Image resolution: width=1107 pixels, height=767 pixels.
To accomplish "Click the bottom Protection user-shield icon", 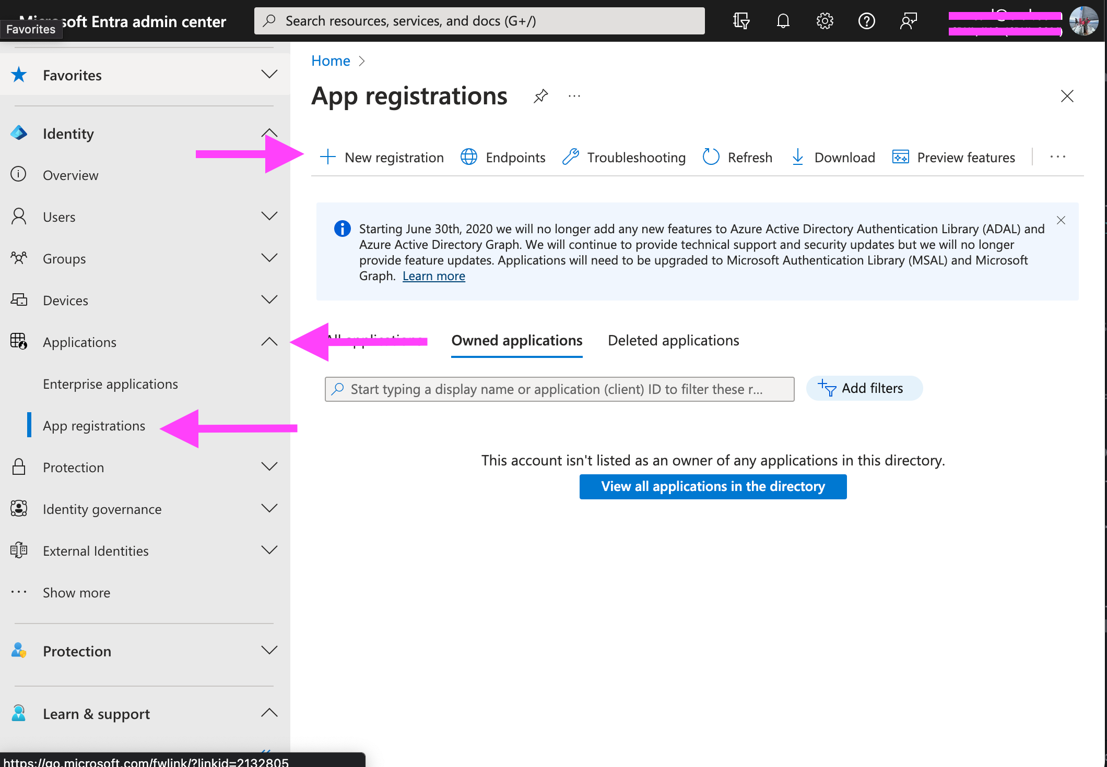I will click(19, 651).
